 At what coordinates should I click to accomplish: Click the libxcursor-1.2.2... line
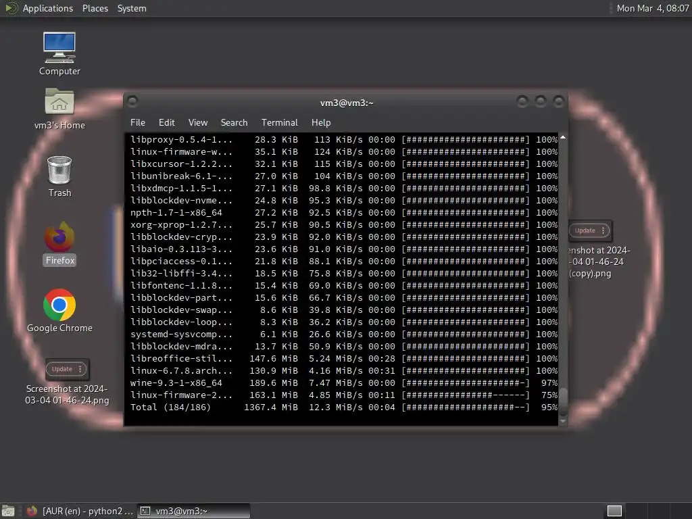pos(344,164)
